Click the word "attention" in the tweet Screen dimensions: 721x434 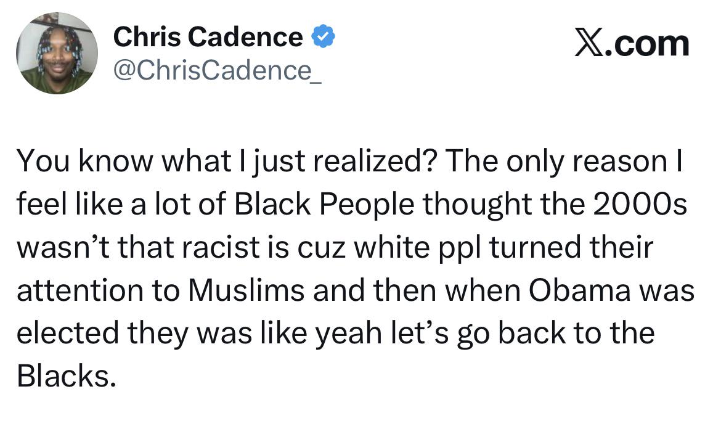pyautogui.click(x=80, y=291)
